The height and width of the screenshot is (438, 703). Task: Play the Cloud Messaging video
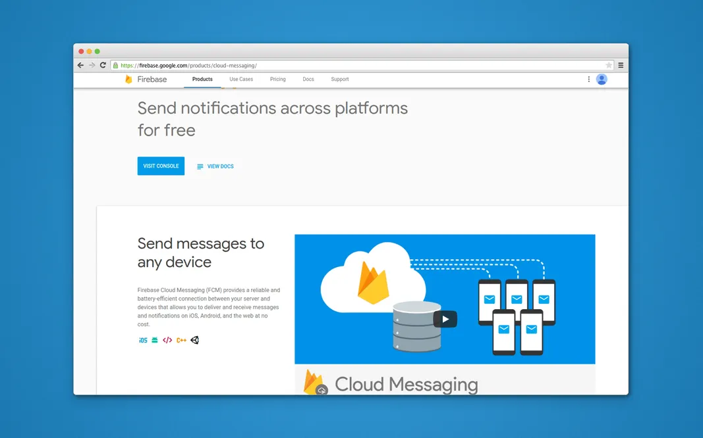(445, 320)
